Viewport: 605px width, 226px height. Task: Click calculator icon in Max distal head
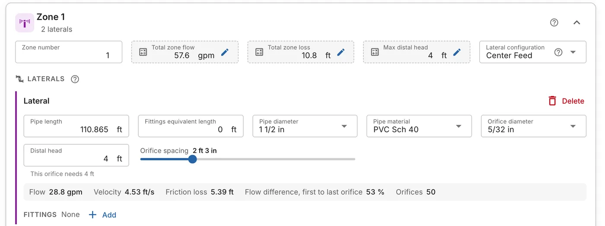click(375, 52)
